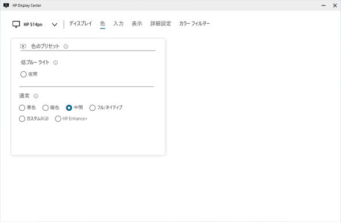
Task: Go to the 表示 tab
Action: 137,24
